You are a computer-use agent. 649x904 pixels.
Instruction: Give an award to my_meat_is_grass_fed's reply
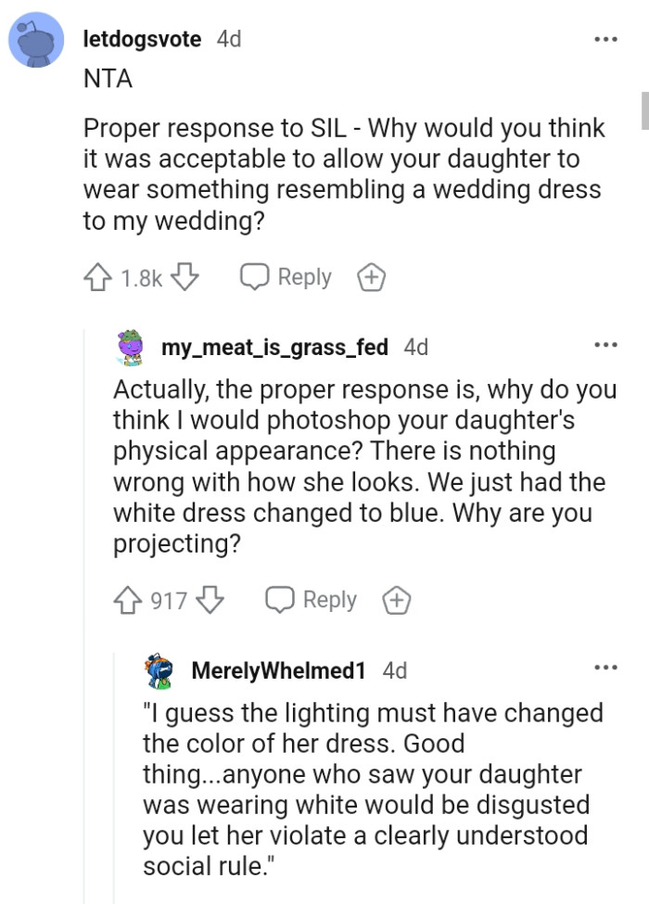click(396, 600)
